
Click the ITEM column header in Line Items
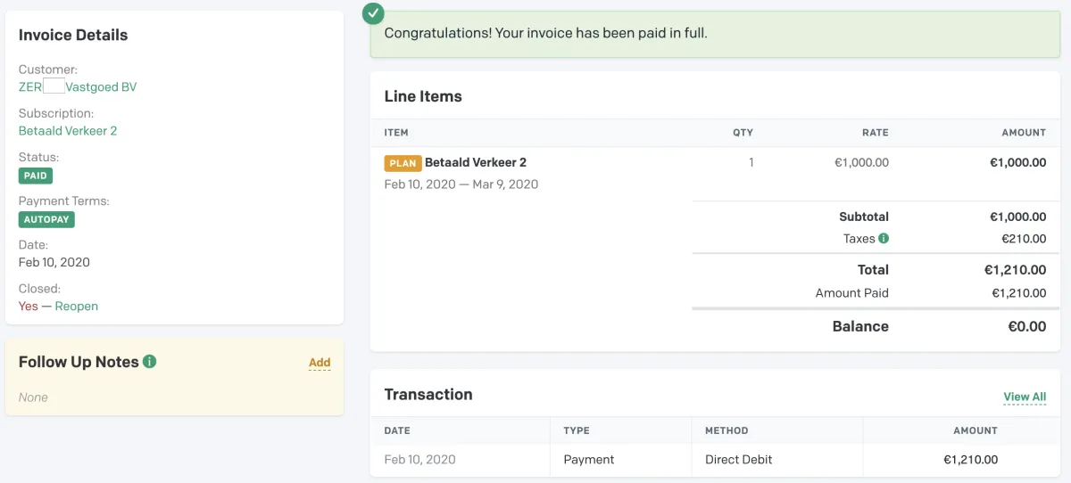point(396,133)
